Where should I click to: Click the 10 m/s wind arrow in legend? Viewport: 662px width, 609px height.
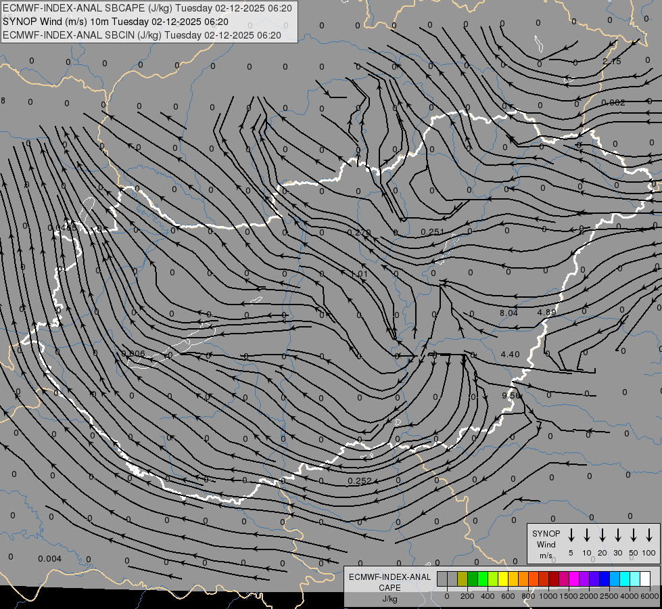pyautogui.click(x=586, y=535)
